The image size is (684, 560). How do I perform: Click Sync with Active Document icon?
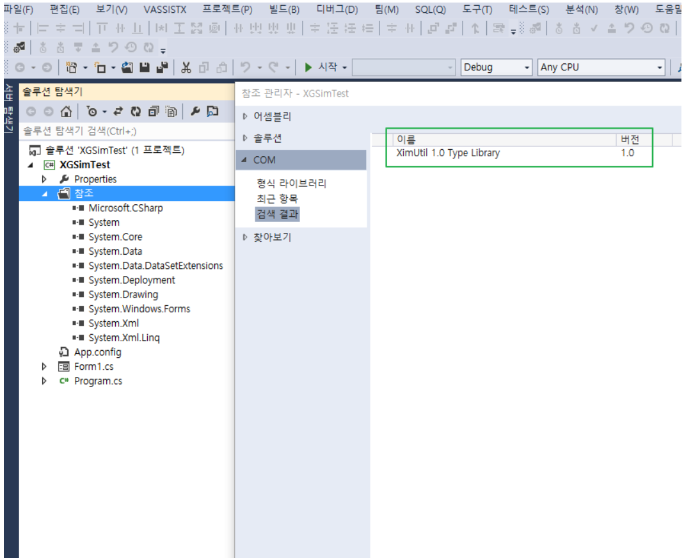pyautogui.click(x=117, y=111)
